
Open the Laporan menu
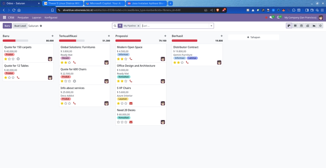(36, 17)
